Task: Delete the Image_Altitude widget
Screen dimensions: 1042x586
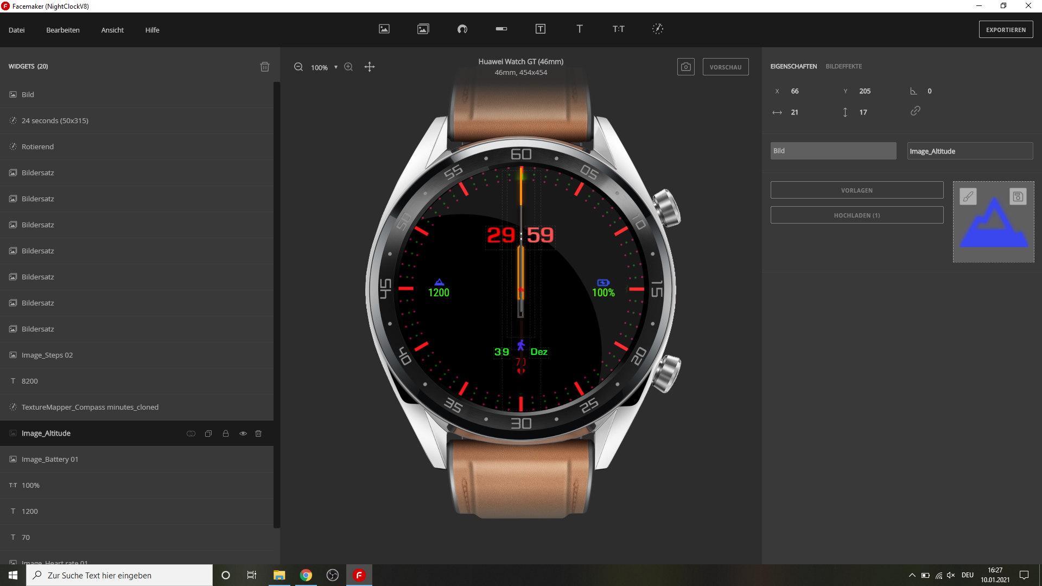Action: coord(258,434)
